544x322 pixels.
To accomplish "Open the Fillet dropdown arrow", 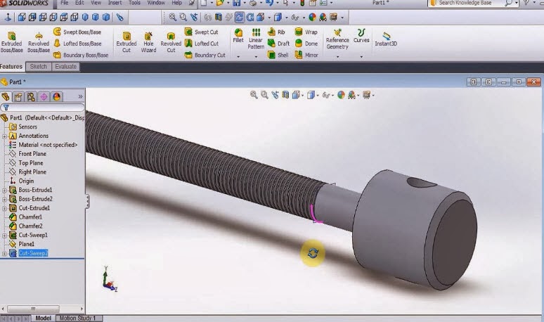I will point(238,56).
